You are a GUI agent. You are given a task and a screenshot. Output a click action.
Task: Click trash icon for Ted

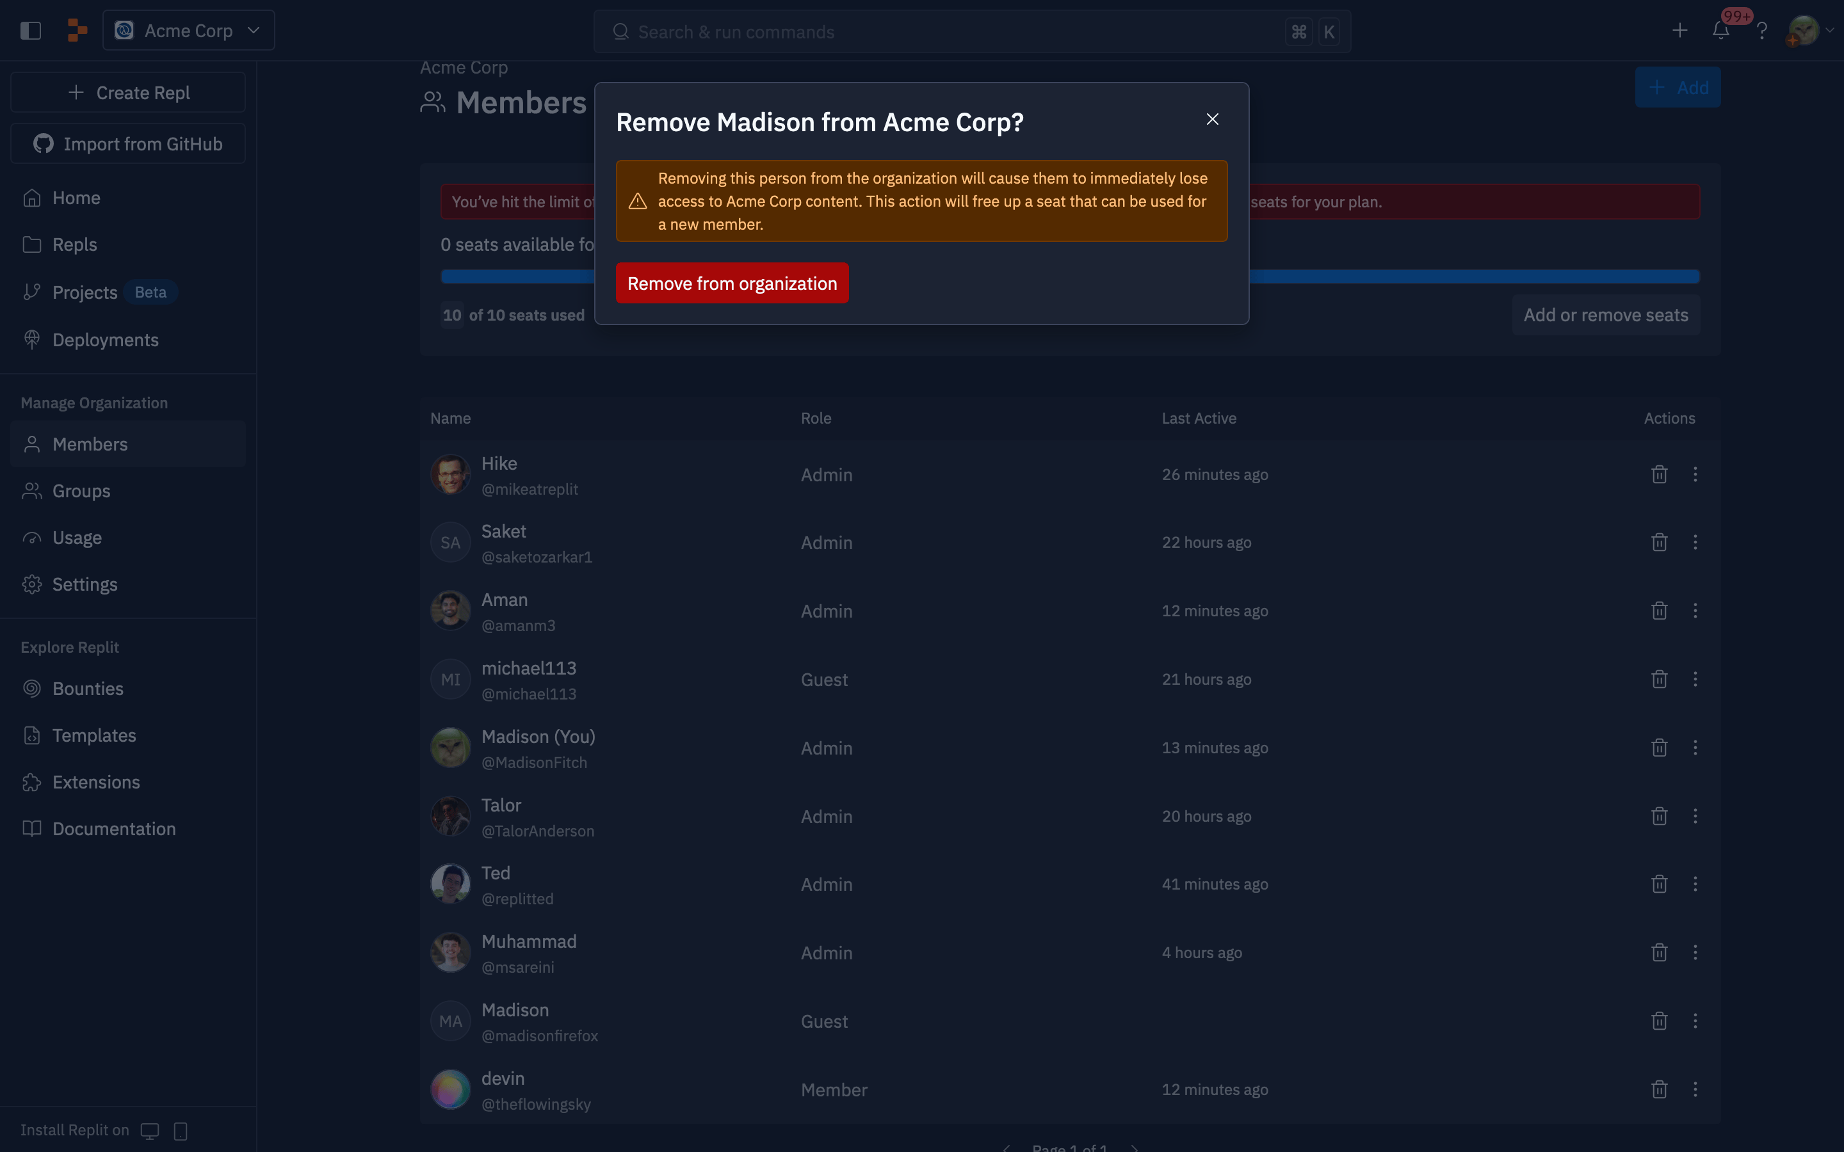1659,884
